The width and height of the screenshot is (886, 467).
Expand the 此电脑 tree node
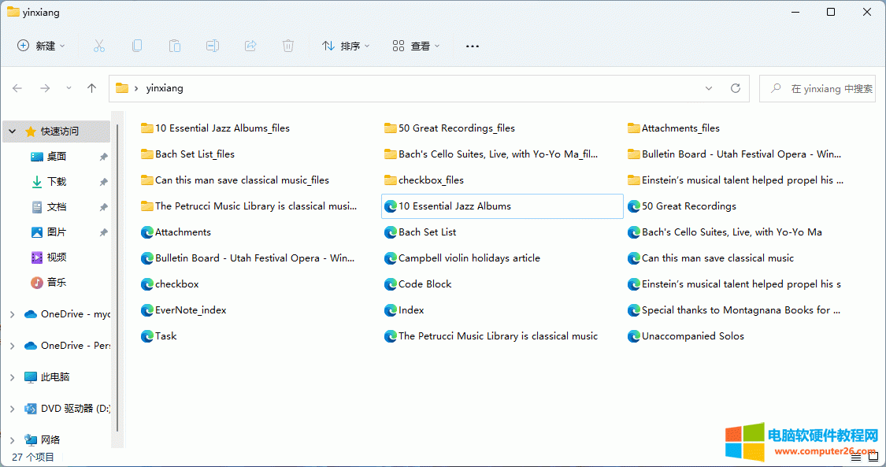point(12,377)
